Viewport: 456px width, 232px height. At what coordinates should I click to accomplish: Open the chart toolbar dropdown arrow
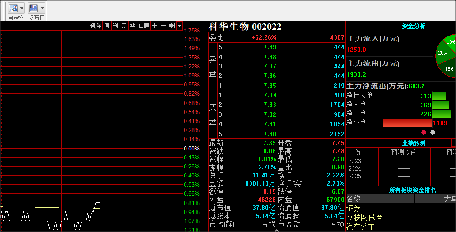[179, 26]
